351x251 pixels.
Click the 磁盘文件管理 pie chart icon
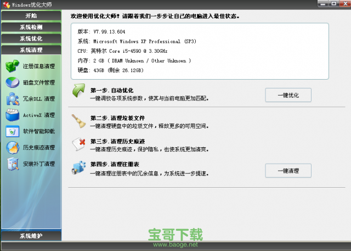point(13,82)
